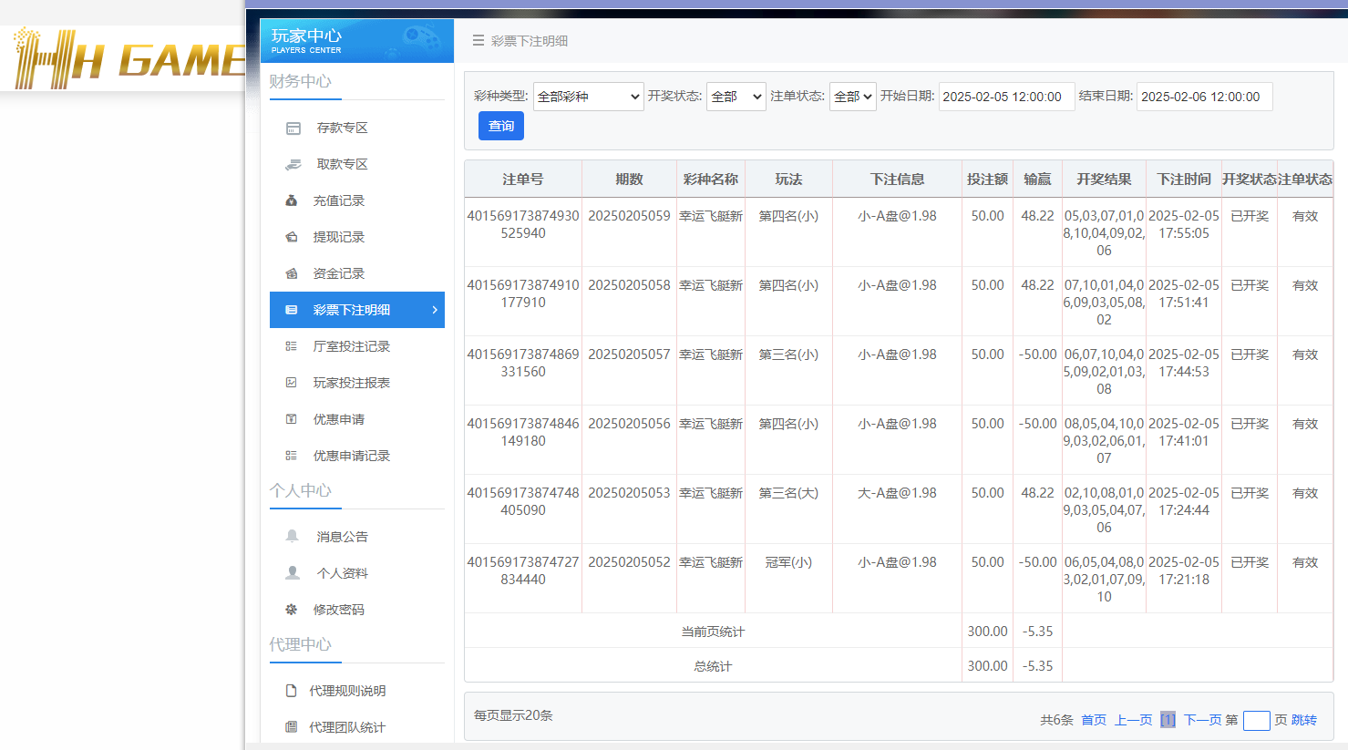Expand the 开奖状态 status dropdown
This screenshot has height=750, width=1348.
click(x=736, y=96)
